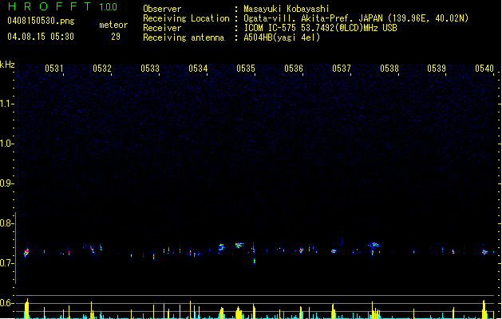Click the 1.1 kHz axis label
Screen dimensions: 502x319
(6, 104)
